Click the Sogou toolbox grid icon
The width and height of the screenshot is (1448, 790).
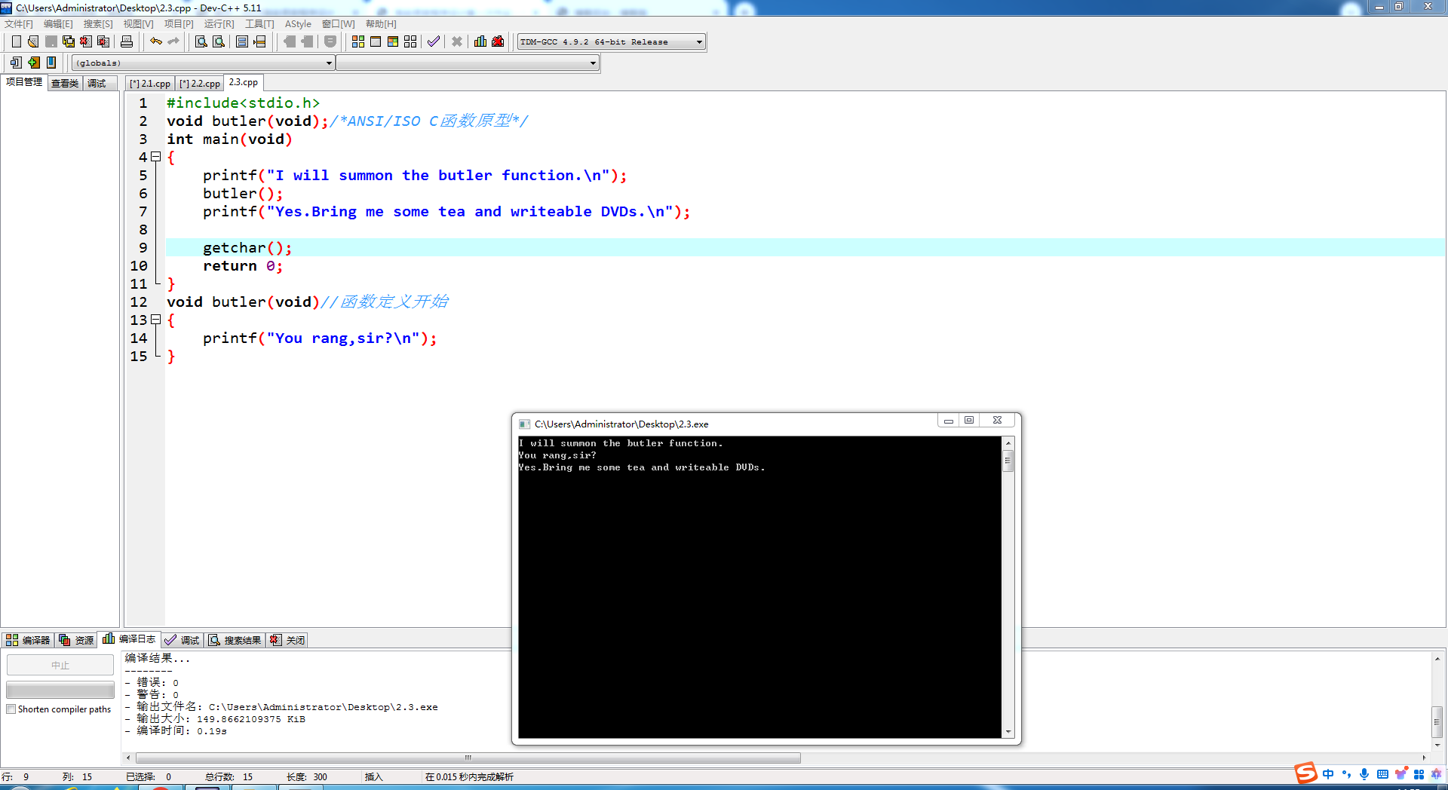(x=1419, y=774)
